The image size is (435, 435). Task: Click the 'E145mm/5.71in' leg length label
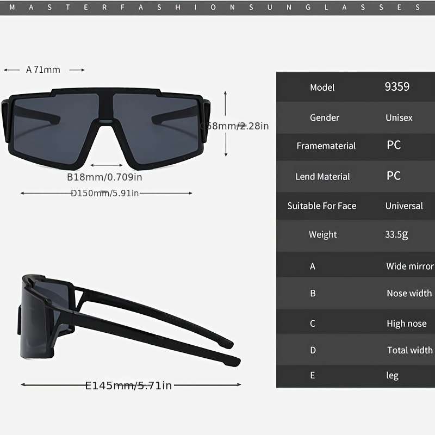[128, 386]
